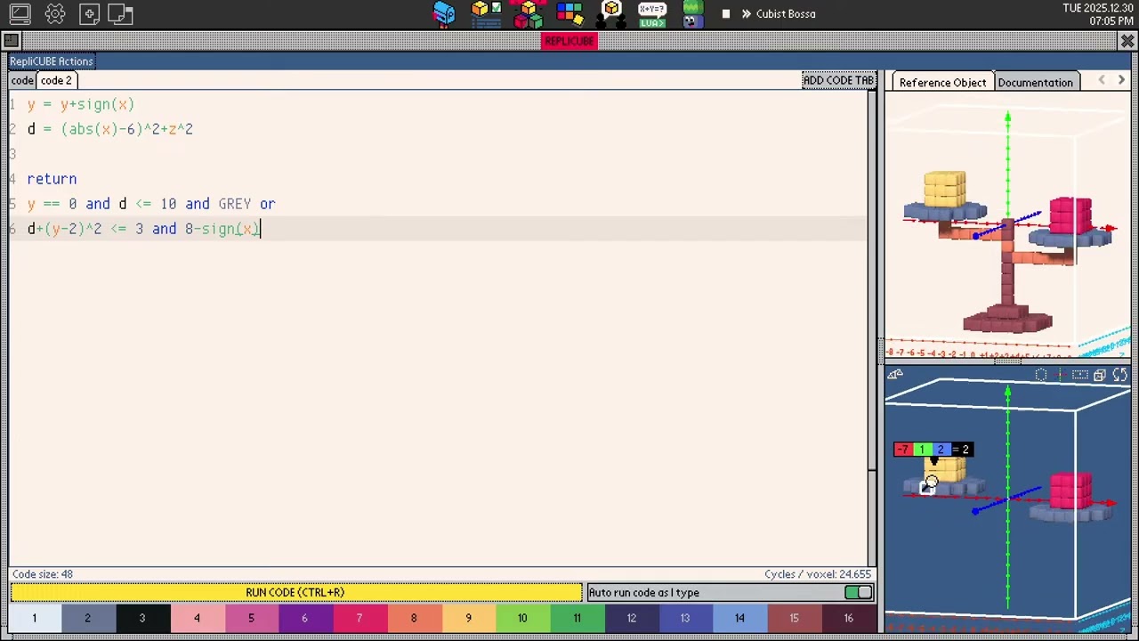Skip to next track with double-arrow
1139x641 pixels.
746,13
